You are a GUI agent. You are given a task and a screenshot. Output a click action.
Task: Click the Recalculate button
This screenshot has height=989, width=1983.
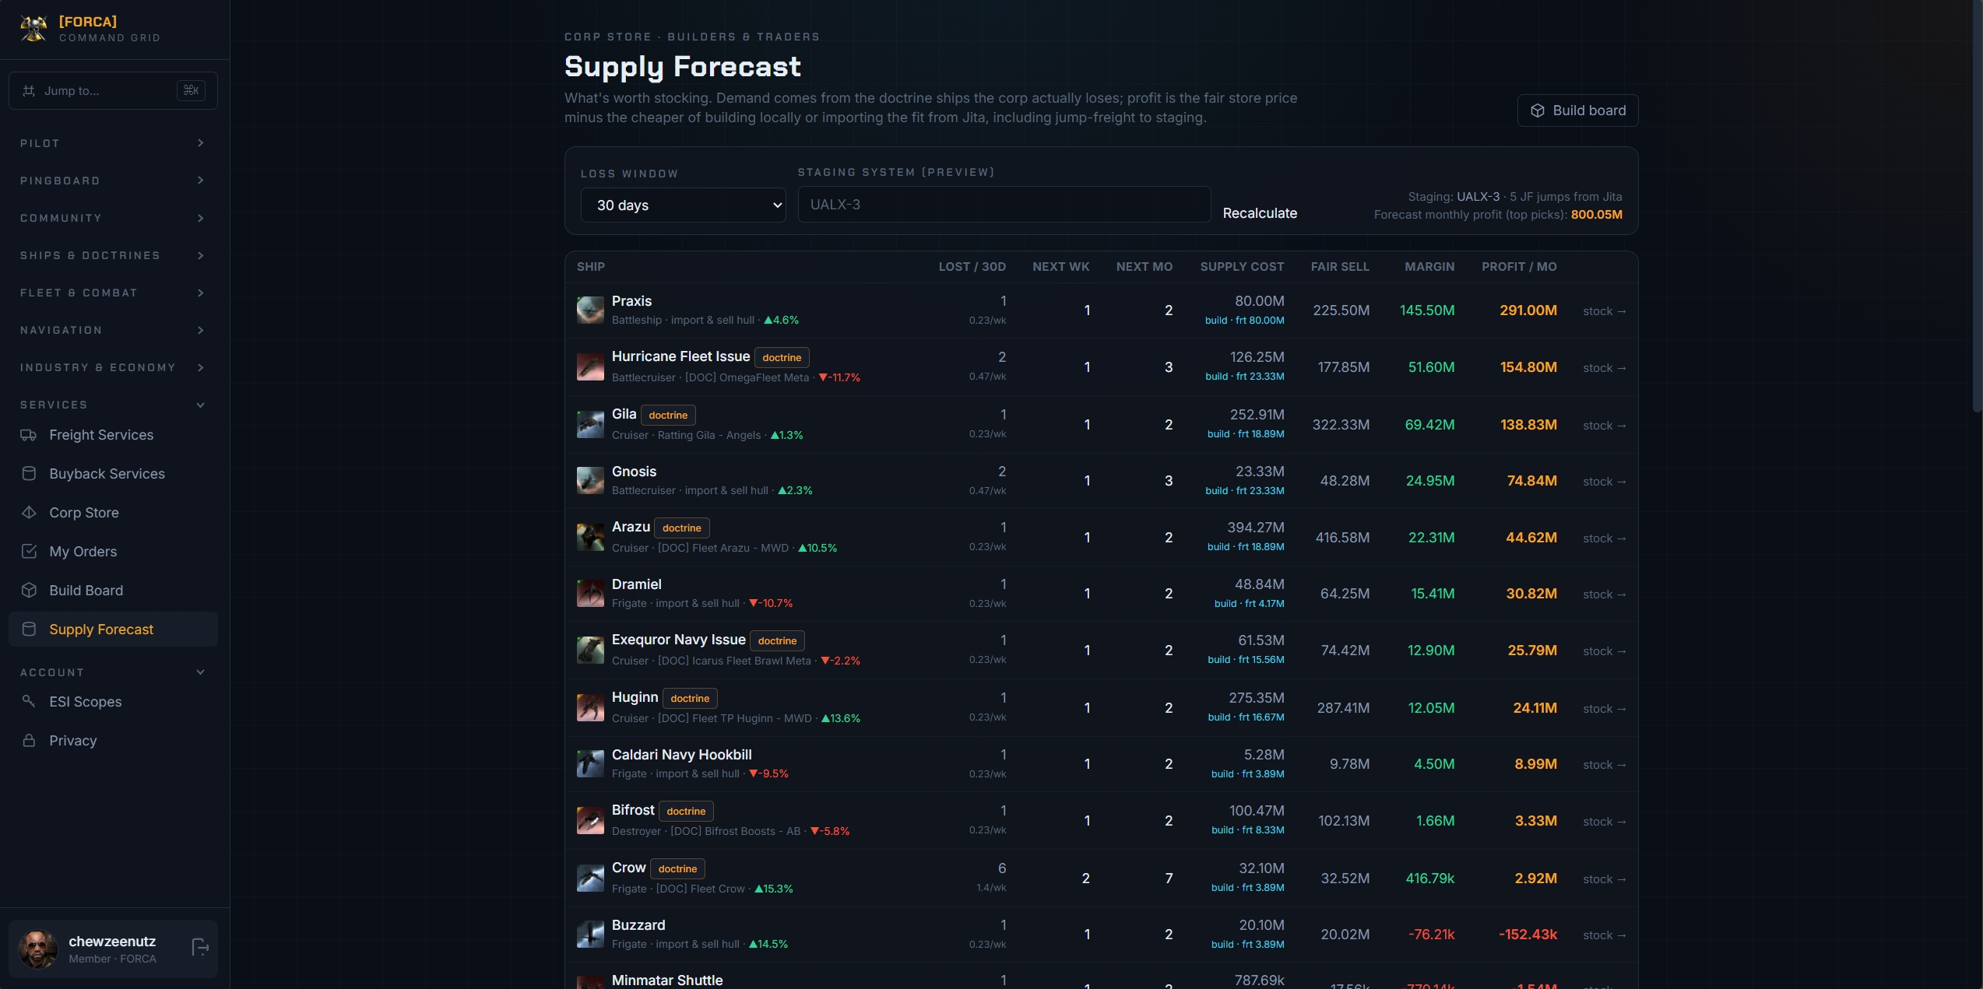click(1260, 213)
